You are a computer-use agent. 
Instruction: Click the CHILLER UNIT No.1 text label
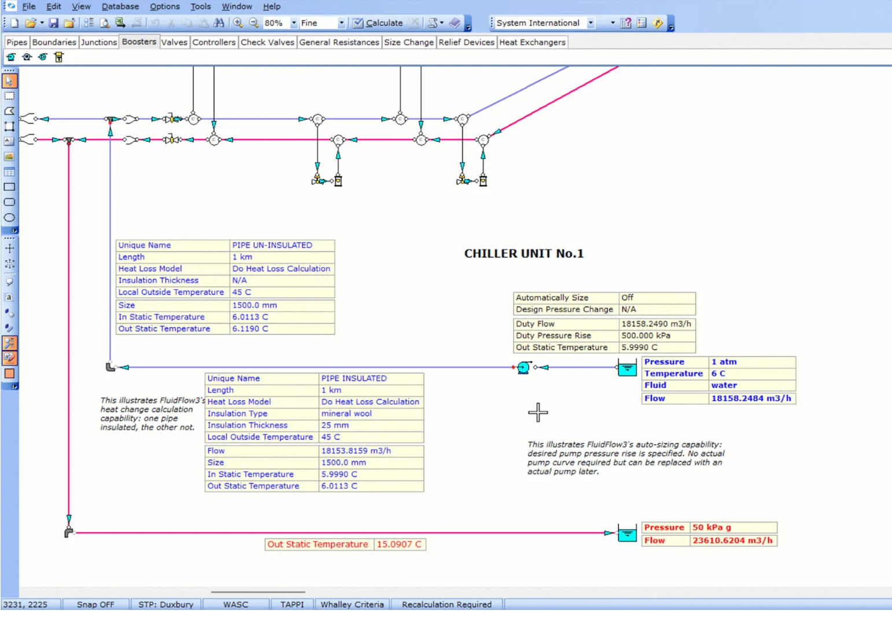click(x=524, y=254)
